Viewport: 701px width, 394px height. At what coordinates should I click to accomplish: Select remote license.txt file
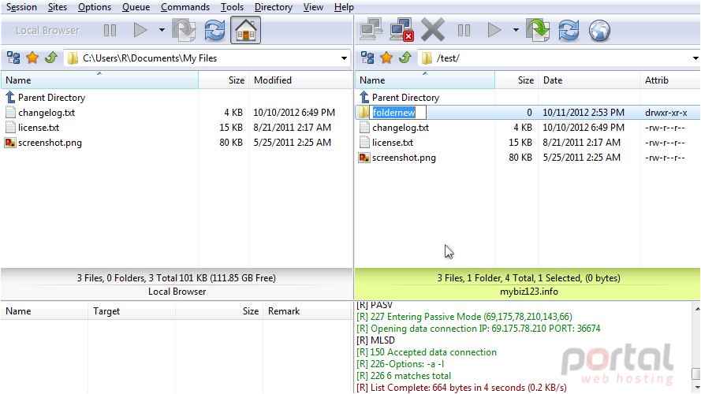386,143
